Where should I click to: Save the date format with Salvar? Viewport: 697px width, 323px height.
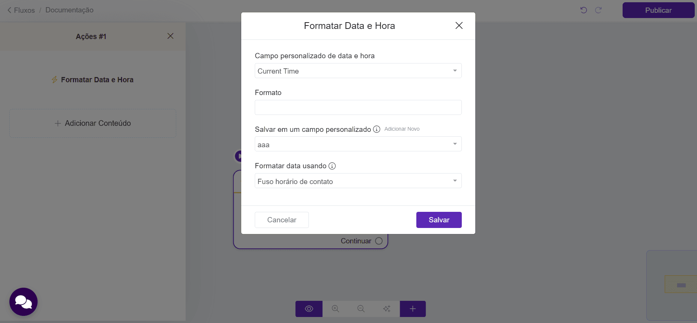(439, 220)
